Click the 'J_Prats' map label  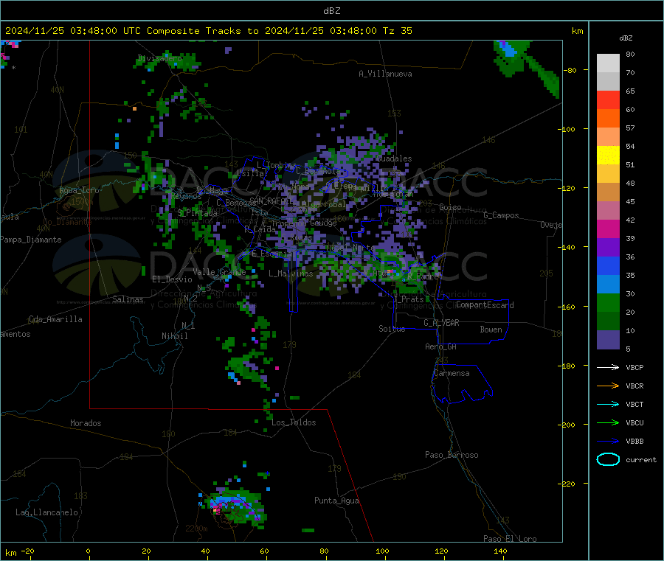tap(408, 299)
